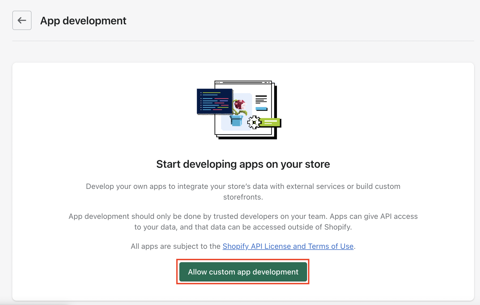Screen dimensions: 480x305
Task: Open Shopify API License and Terms link
Action: pos(288,246)
